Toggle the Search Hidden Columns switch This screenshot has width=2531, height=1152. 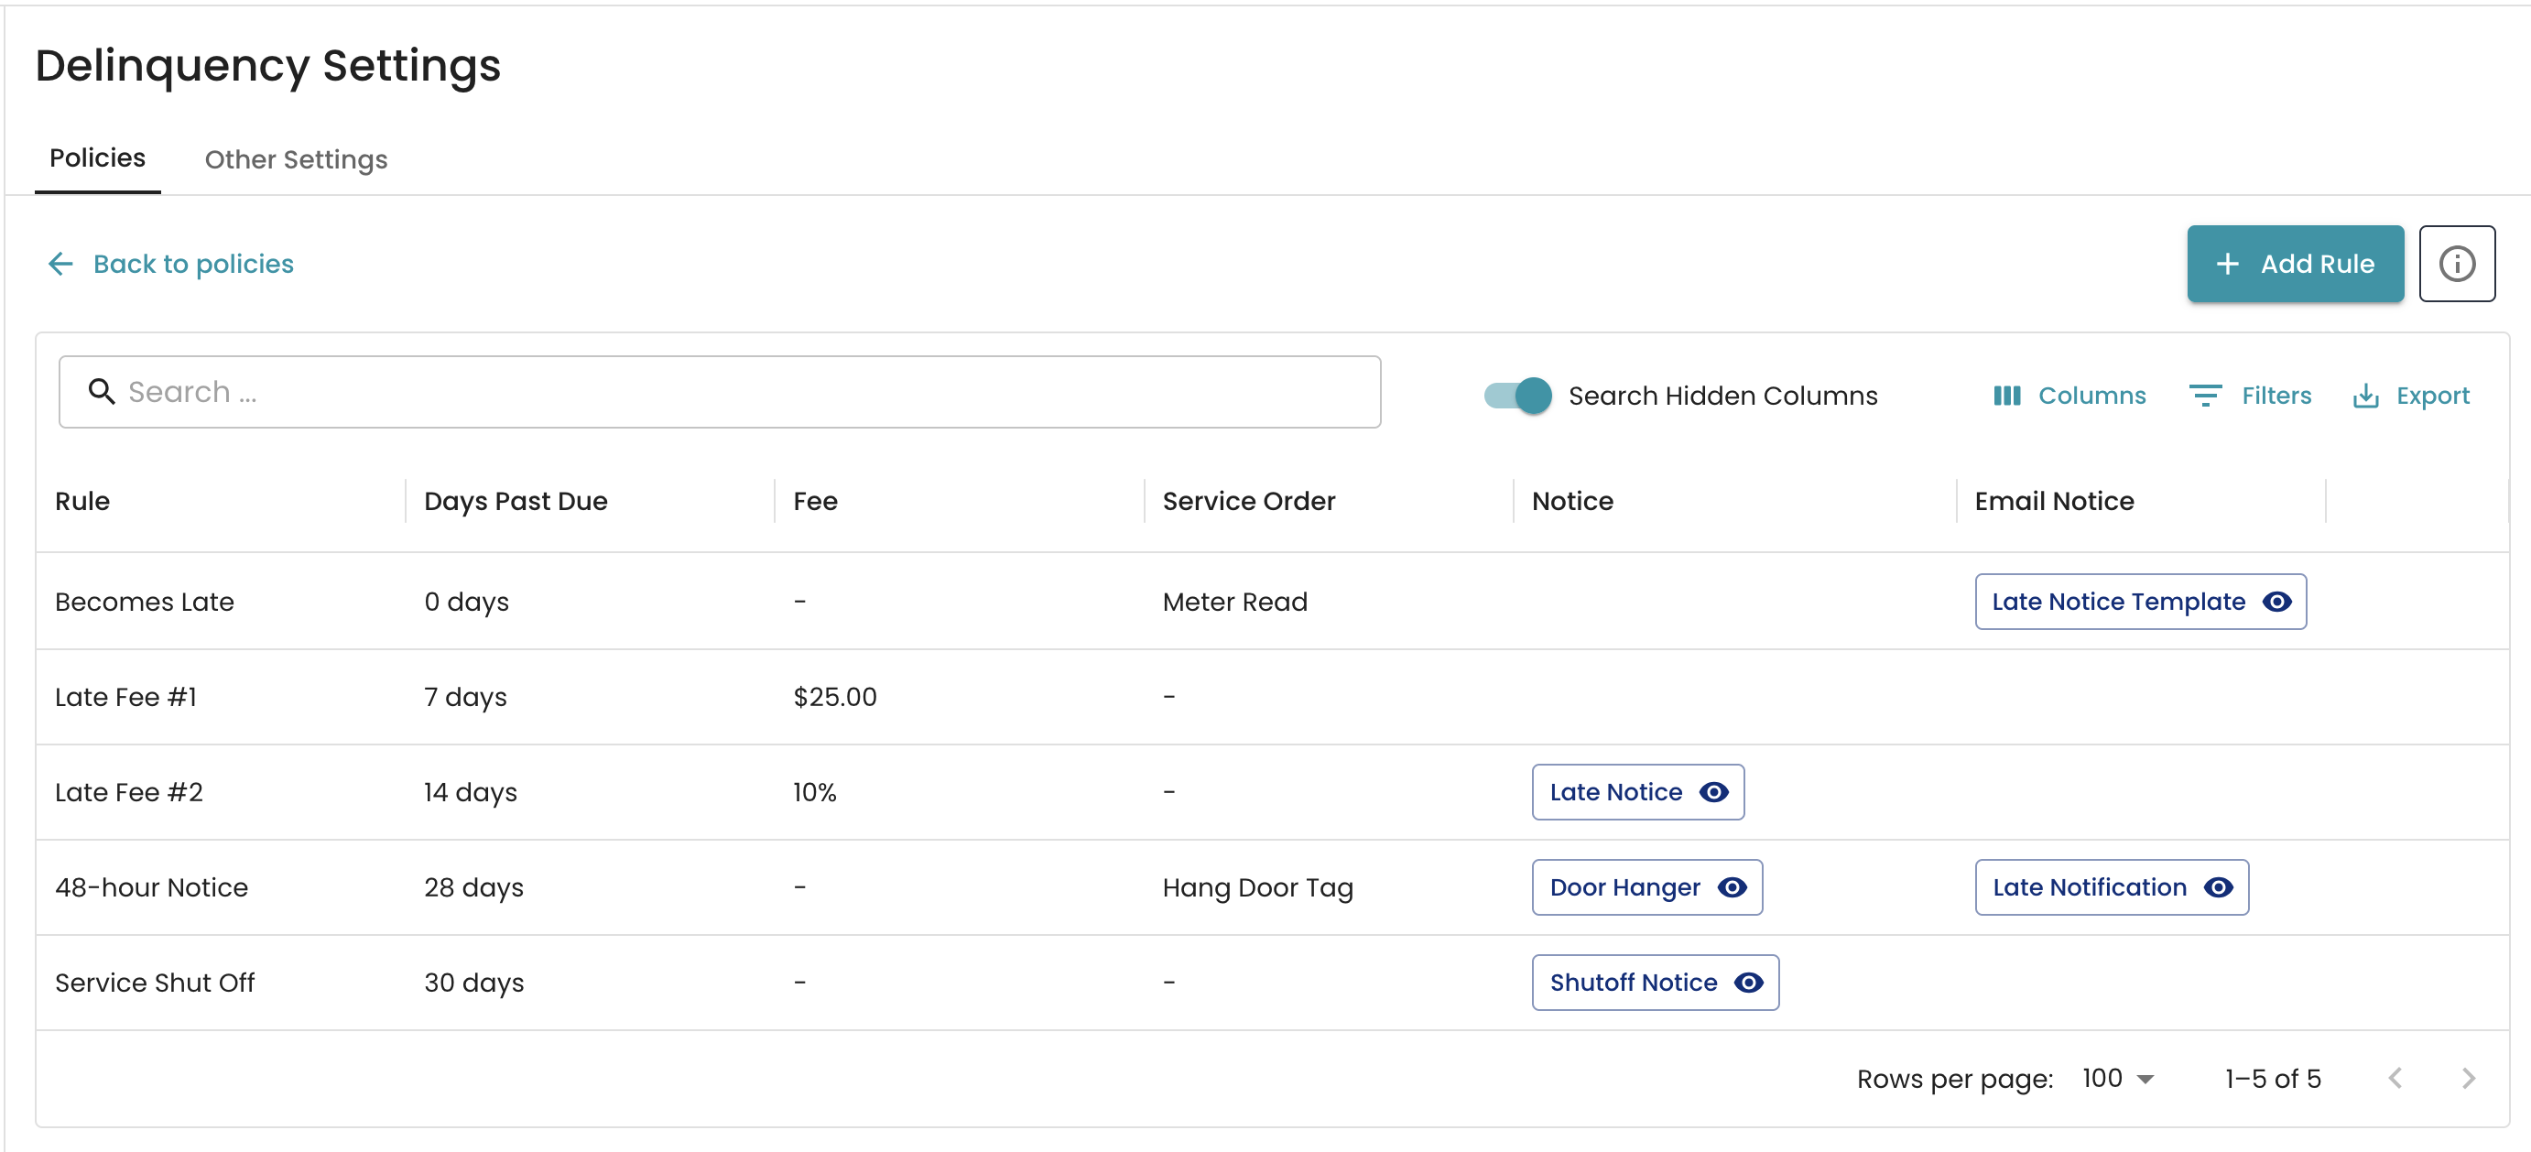[1517, 395]
